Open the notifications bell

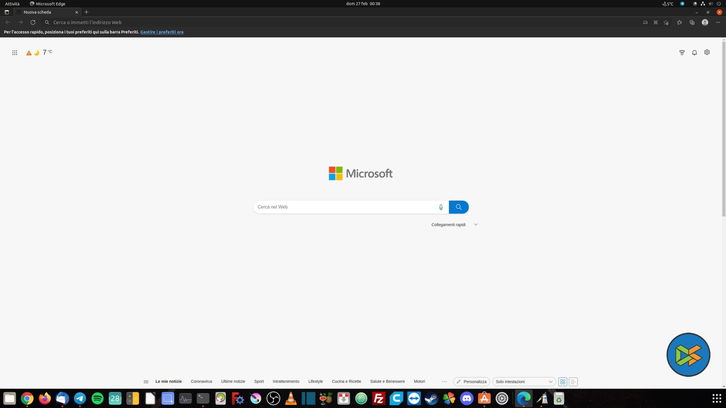[694, 52]
